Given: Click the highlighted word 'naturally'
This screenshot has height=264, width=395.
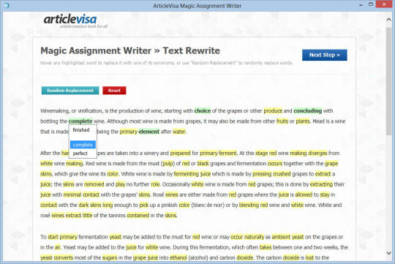Looking at the screenshot, I should [254, 237].
